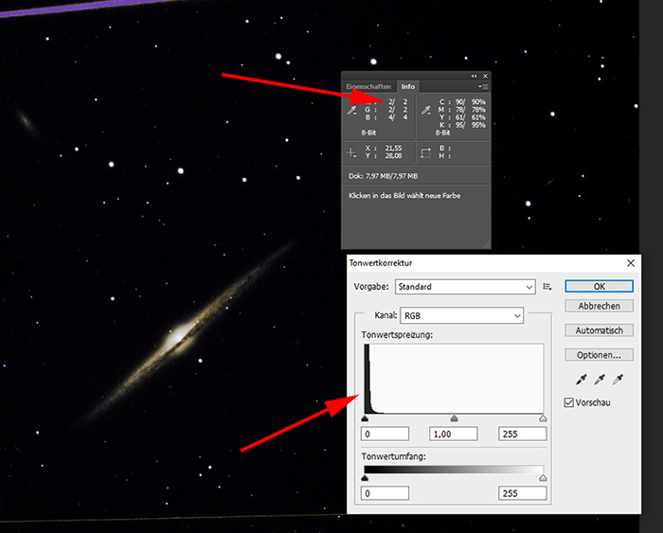Open the Info panel flyout menu
This screenshot has width=663, height=533.
[x=483, y=86]
